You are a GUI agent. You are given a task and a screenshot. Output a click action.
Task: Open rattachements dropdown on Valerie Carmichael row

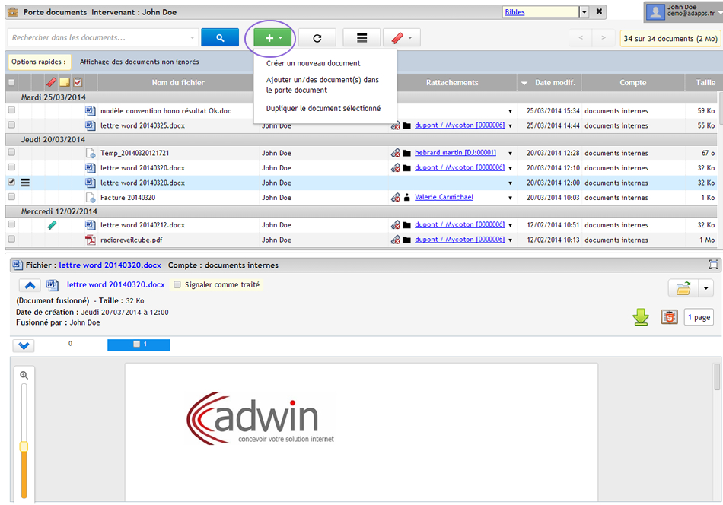511,198
